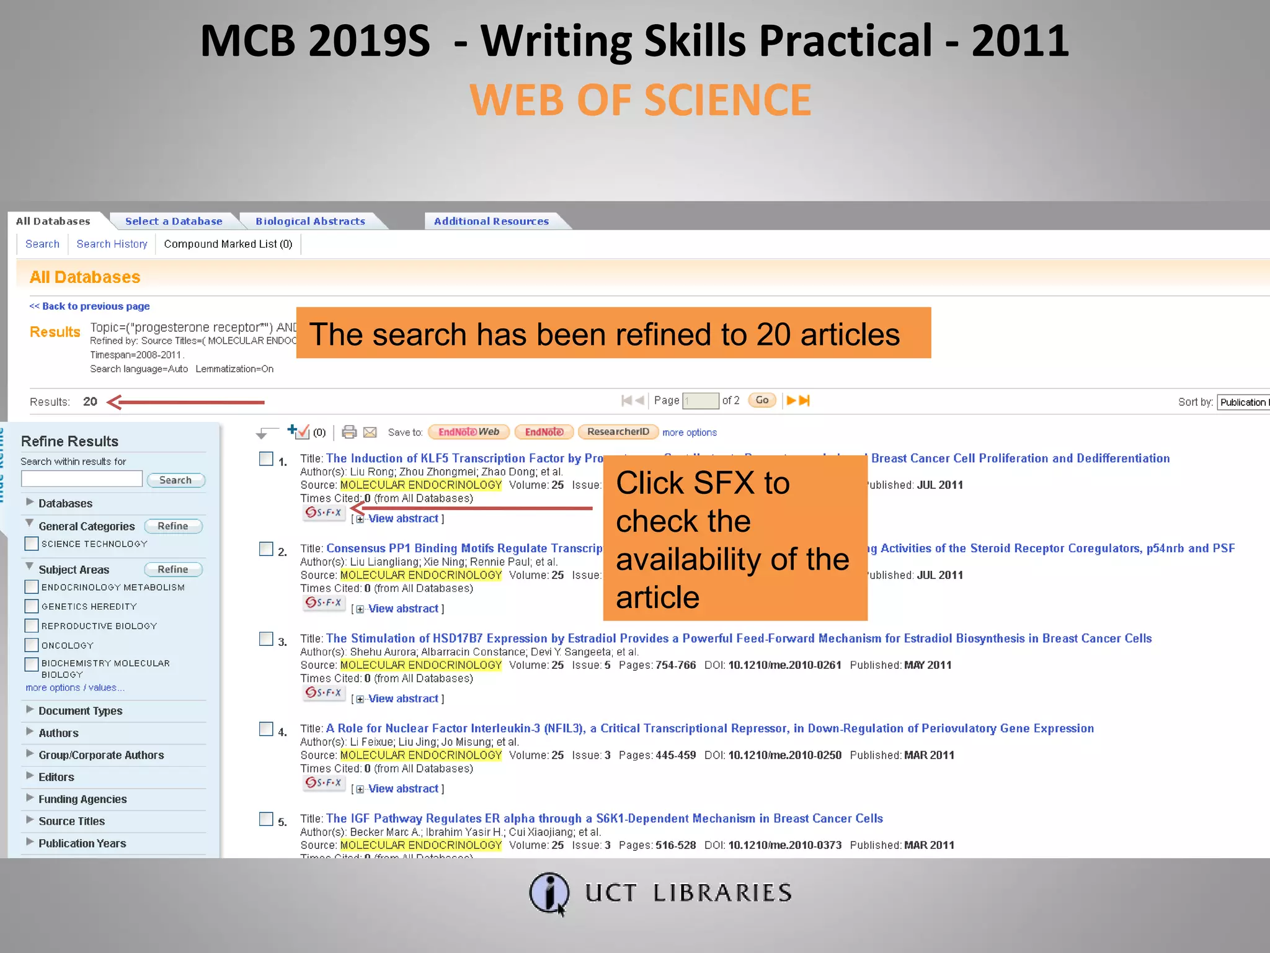Collapse the General Categories section
The width and height of the screenshot is (1270, 953).
29,524
